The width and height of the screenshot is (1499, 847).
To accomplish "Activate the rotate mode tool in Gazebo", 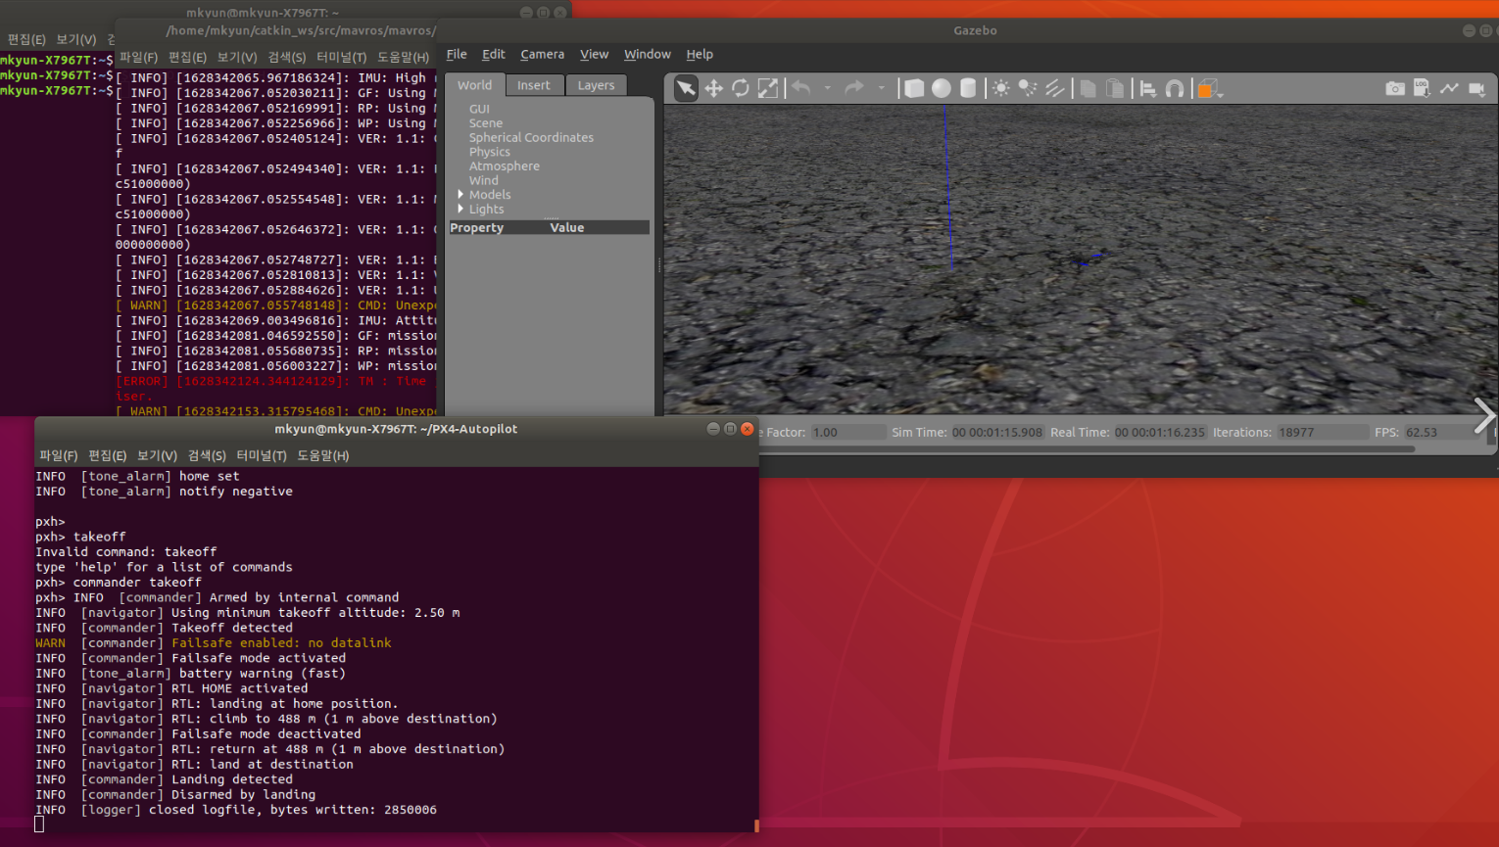I will pos(741,88).
